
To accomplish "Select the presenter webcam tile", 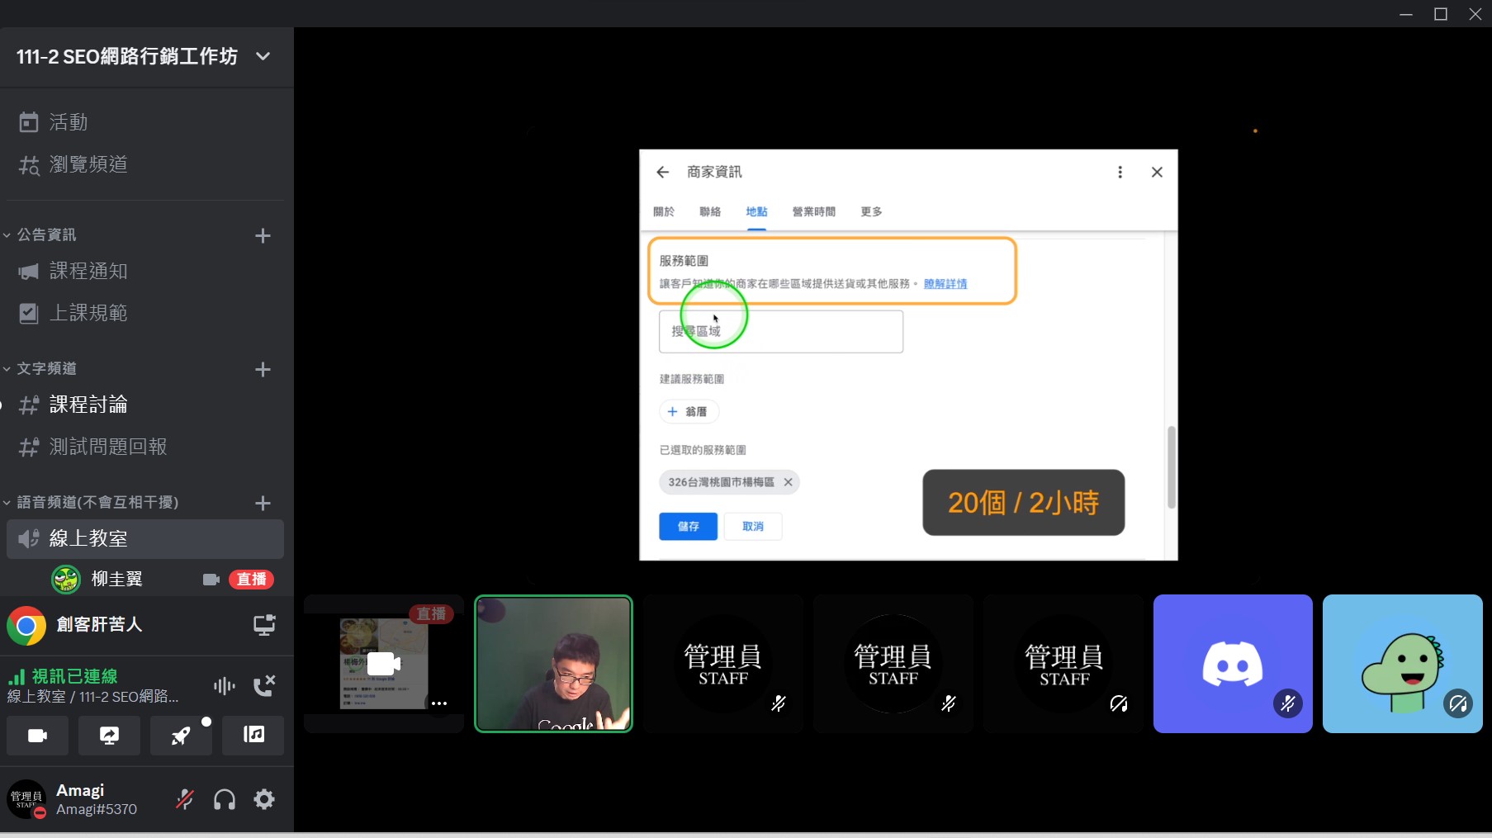I will (x=553, y=664).
